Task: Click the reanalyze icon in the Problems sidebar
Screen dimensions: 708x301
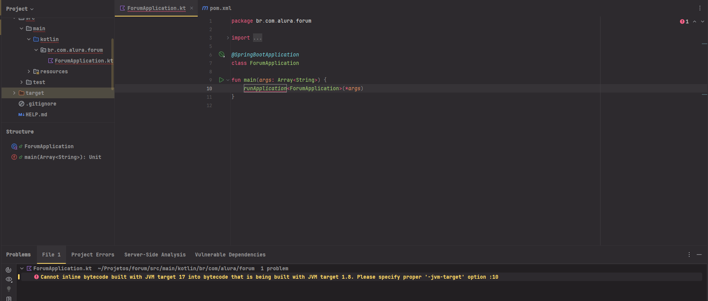Action: tap(8, 270)
